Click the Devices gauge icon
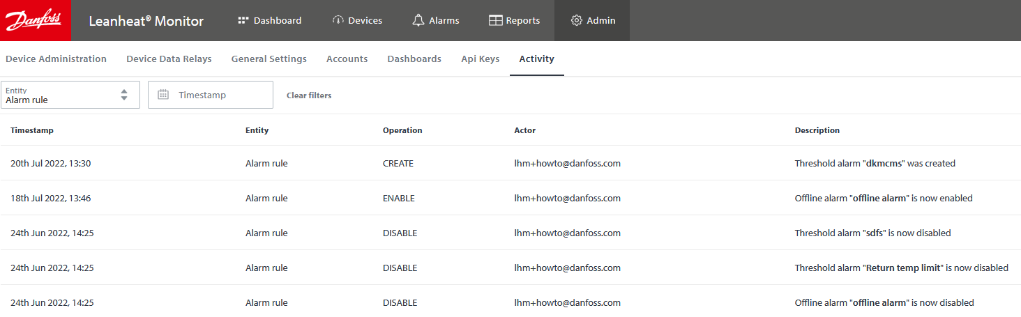1021x317 pixels. (338, 20)
